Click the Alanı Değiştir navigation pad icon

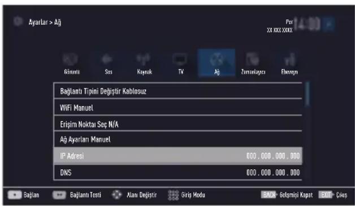[x=117, y=195]
